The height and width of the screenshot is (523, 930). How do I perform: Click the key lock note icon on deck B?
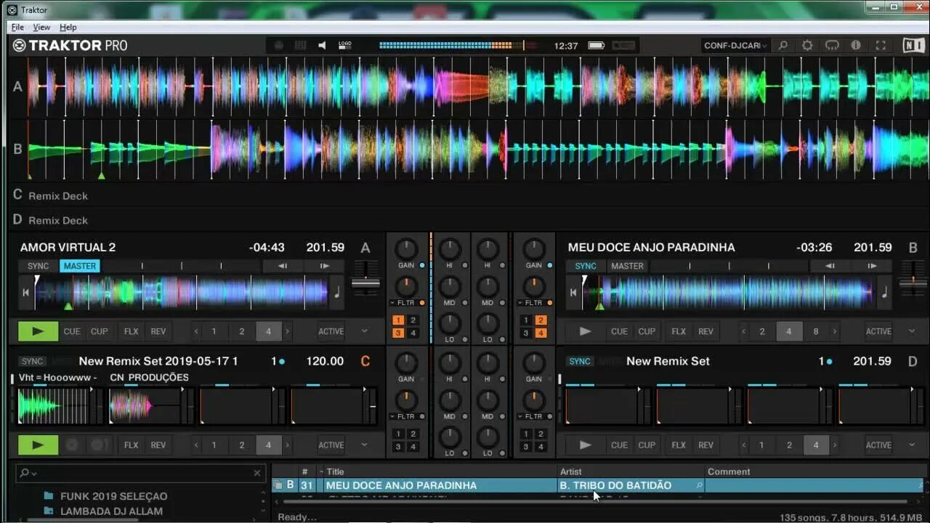884,292
